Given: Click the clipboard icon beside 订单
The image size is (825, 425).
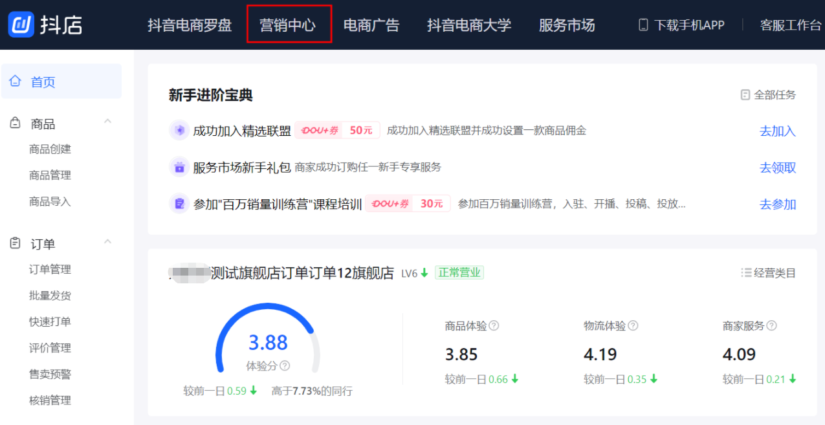Looking at the screenshot, I should (16, 244).
